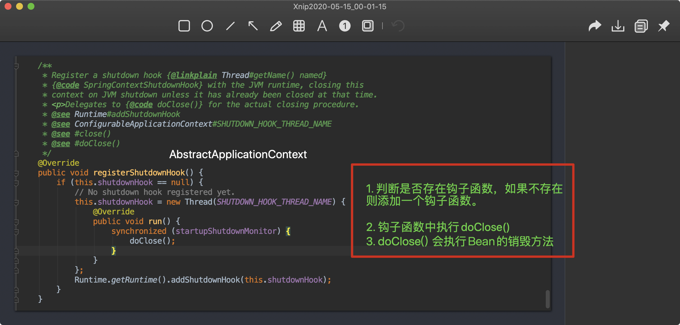Viewport: 680px width, 325px height.
Task: Click the title Xnip2020-05-15_00-01-15
Action: [340, 6]
